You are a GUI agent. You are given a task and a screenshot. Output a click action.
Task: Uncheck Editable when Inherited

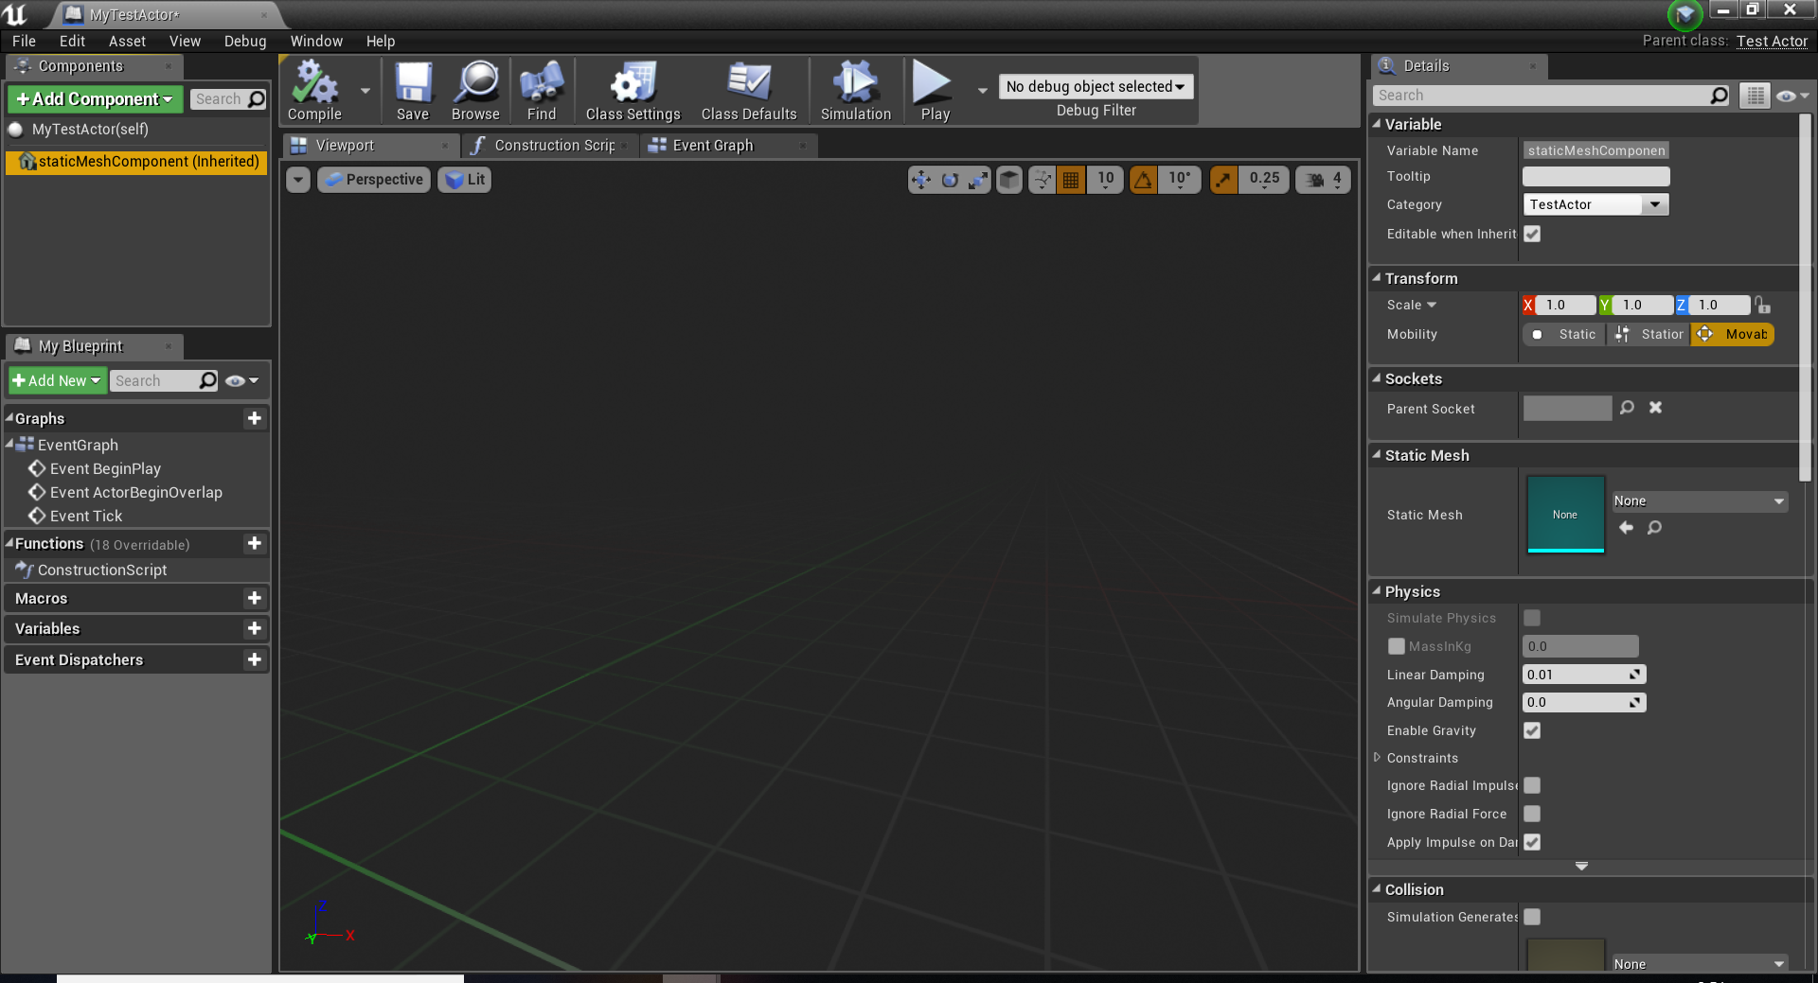1532,234
